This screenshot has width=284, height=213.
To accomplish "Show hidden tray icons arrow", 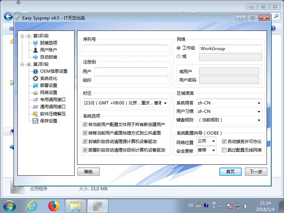I will (220, 206).
